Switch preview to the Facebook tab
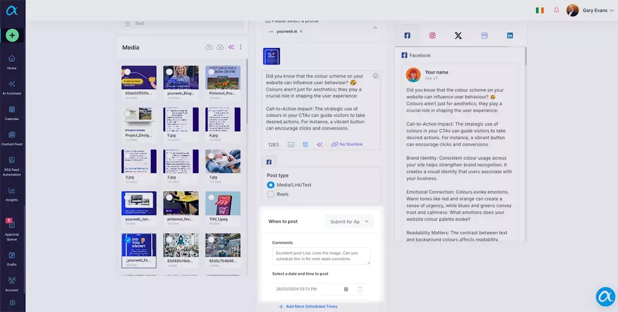The width and height of the screenshot is (618, 312). [407, 35]
